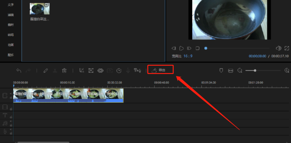Screen dimensions: 291x143
Task: Open the mosaic tool icon
Action: click(100, 70)
